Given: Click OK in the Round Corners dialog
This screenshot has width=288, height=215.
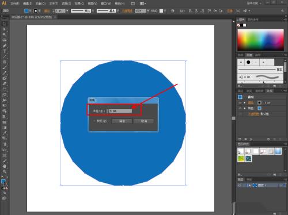Looking at the screenshot, I should tap(122, 121).
